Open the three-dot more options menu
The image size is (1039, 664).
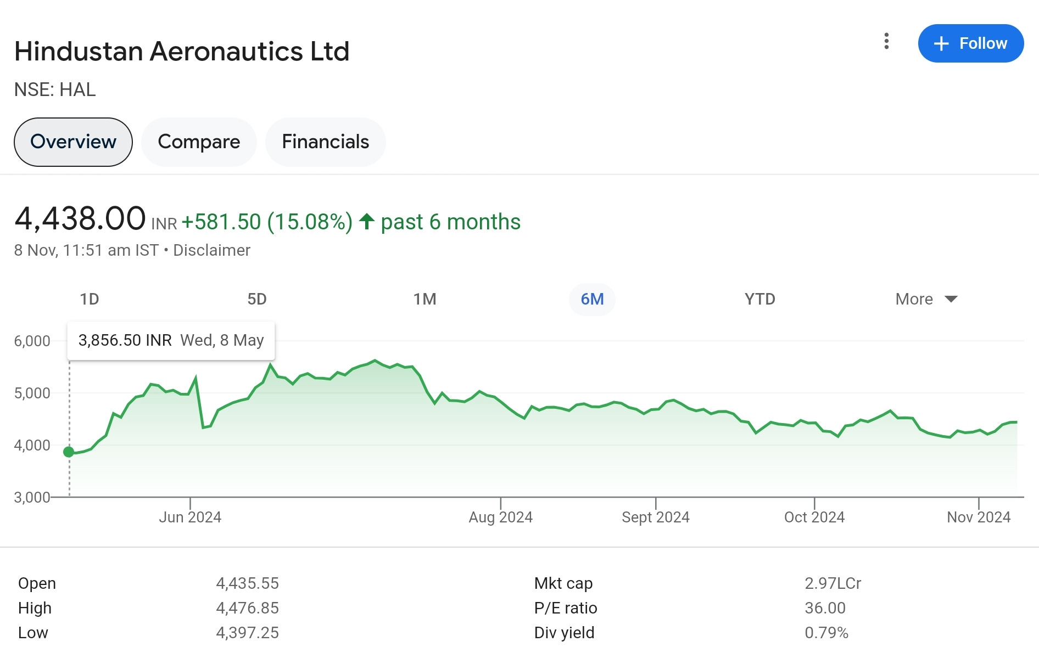886,41
